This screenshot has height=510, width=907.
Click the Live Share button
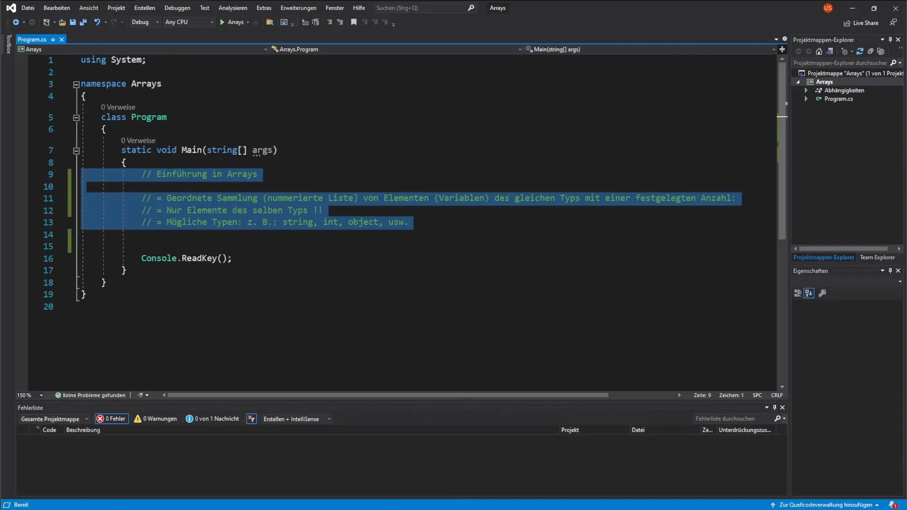(x=861, y=23)
